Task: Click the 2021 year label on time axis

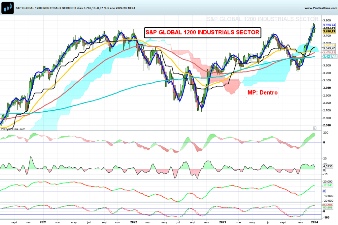Action: point(43,222)
